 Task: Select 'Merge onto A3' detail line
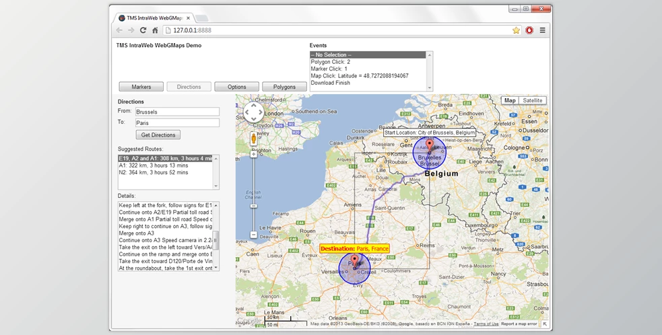pyautogui.click(x=166, y=233)
